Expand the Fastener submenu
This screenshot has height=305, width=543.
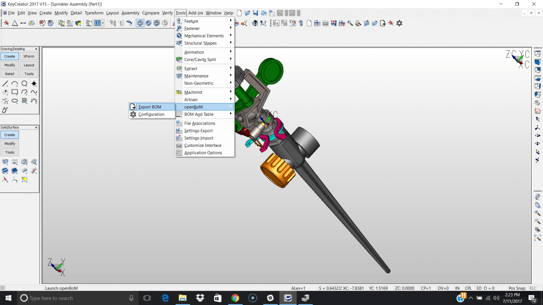click(205, 28)
